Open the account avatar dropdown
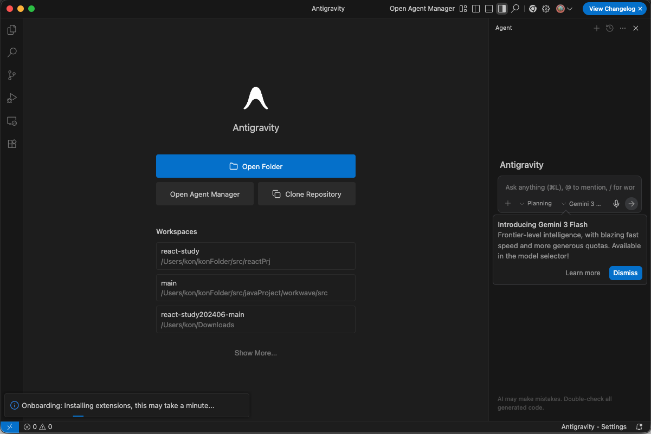Screen dimensions: 651x434 (564, 9)
